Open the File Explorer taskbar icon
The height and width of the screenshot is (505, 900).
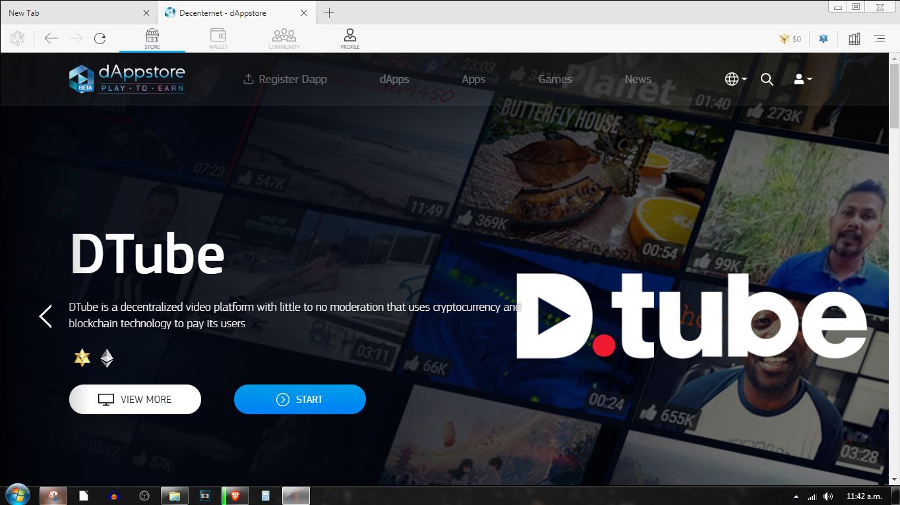pos(175,496)
